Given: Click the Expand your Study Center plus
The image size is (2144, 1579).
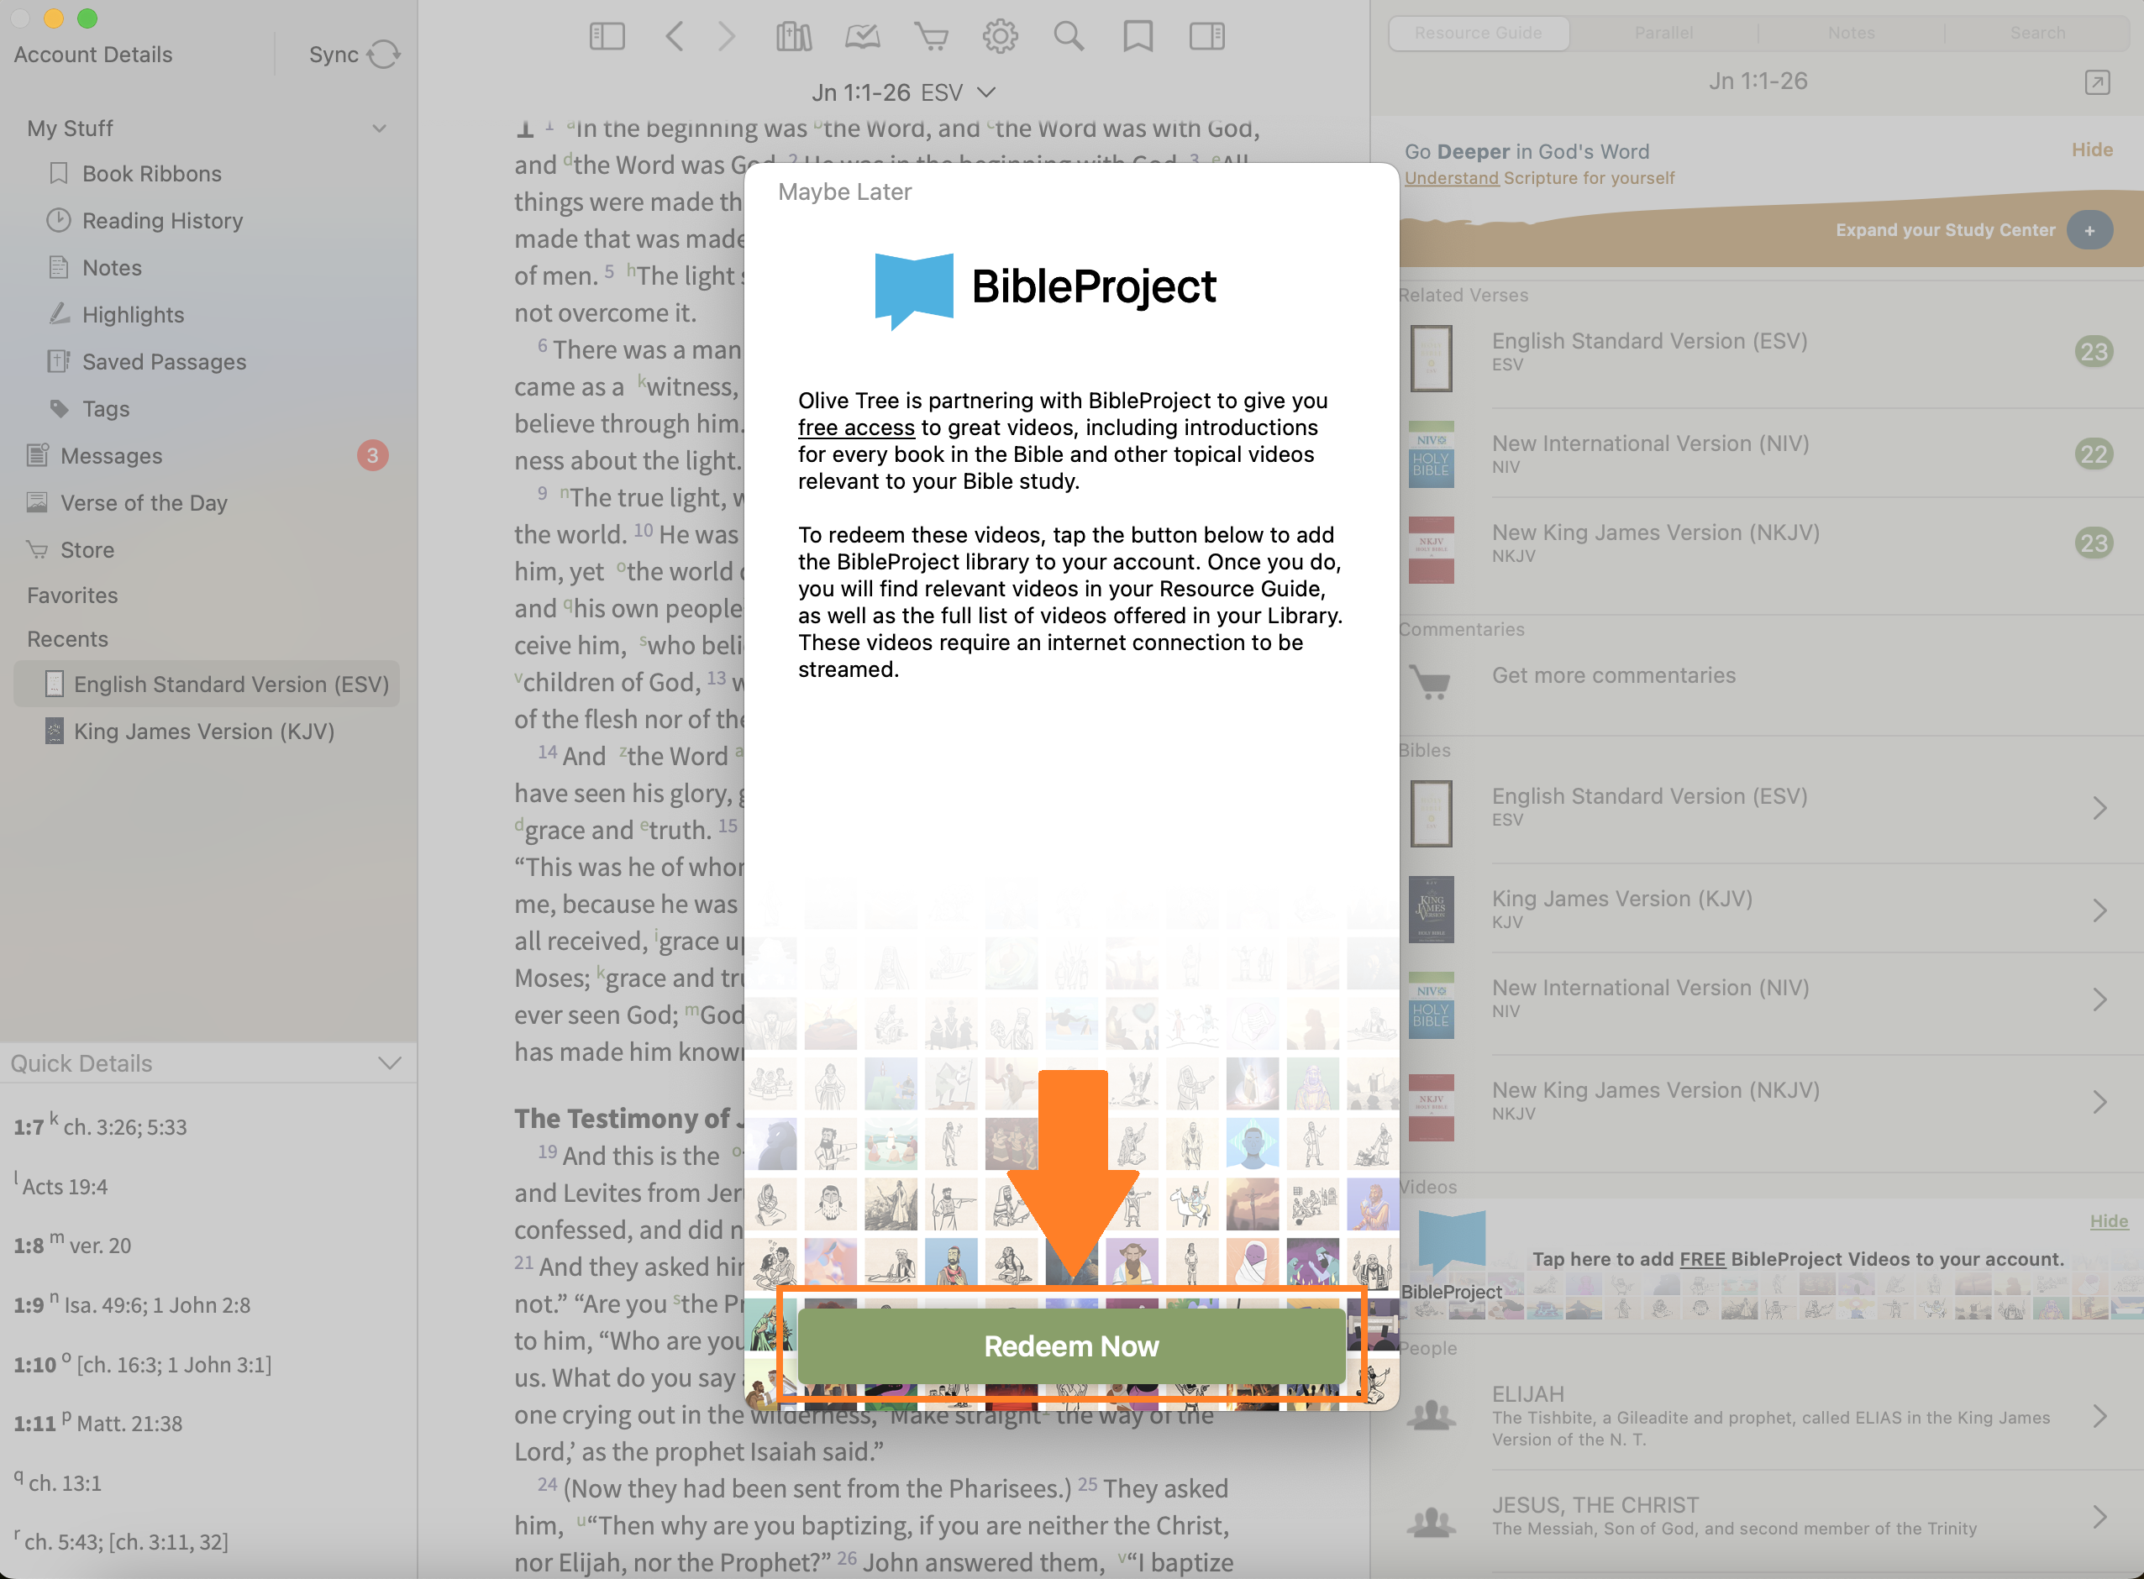Looking at the screenshot, I should click(2089, 230).
